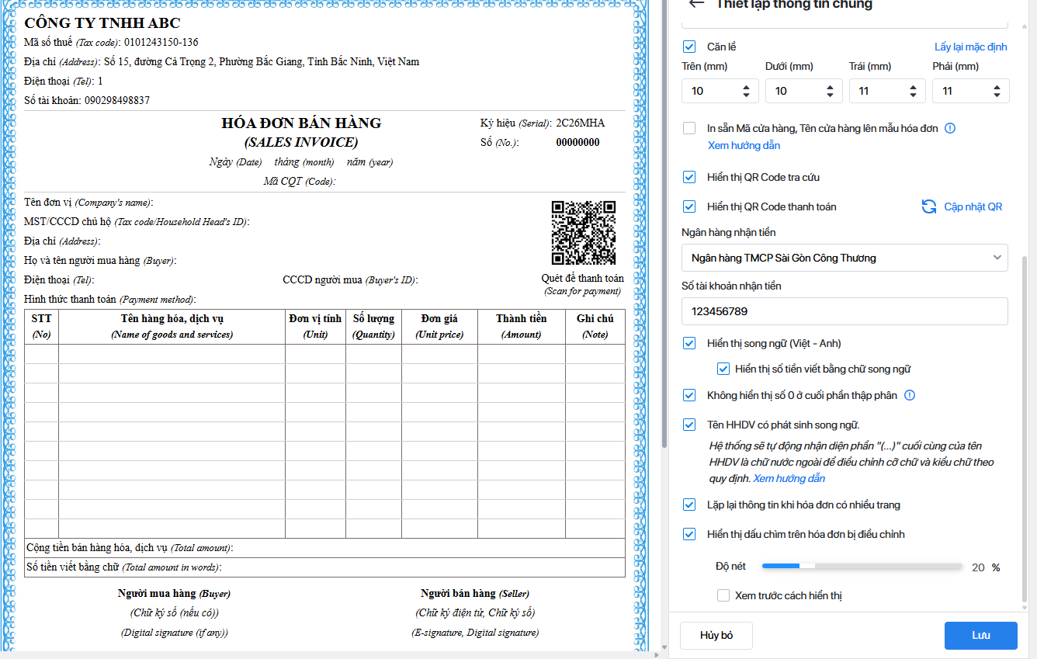Image resolution: width=1037 pixels, height=659 pixels.
Task: Click info icon beside Không hiển thị số 0
Action: coord(910,395)
